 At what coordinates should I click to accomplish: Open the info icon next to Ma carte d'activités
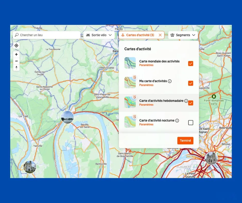point(170,81)
